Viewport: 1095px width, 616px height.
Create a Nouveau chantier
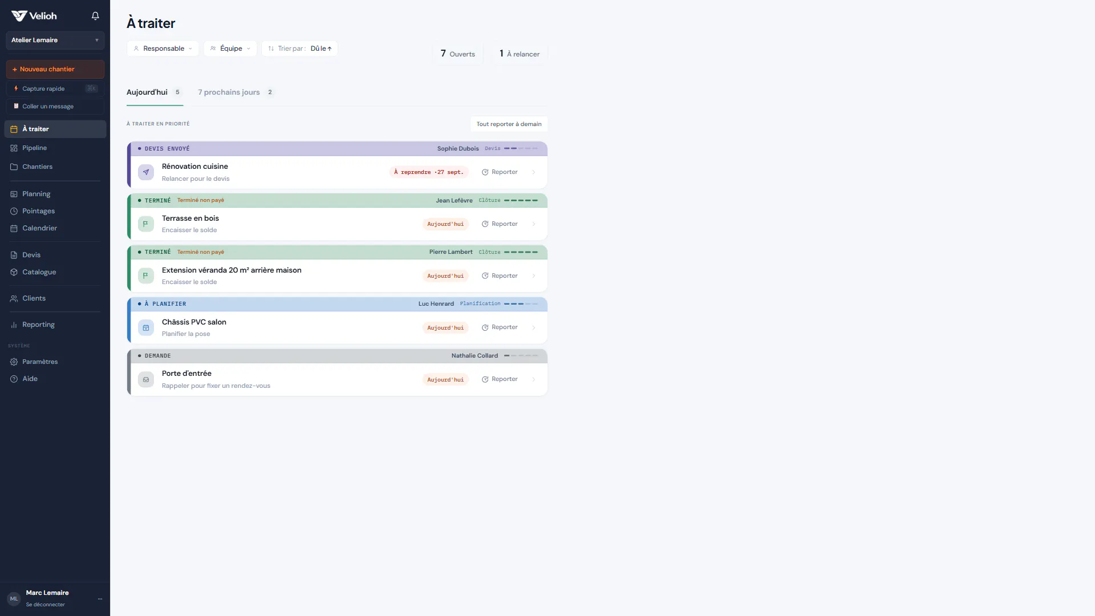[55, 69]
